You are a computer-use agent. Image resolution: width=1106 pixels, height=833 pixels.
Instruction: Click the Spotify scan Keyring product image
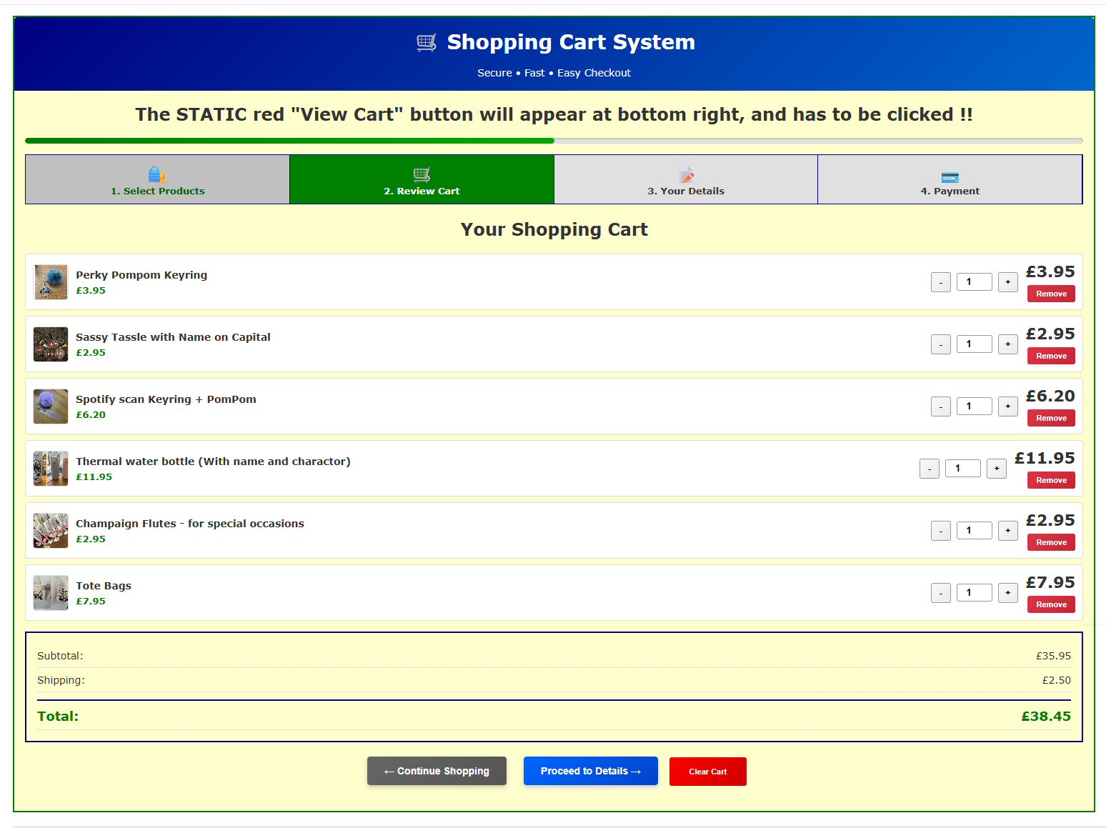point(51,406)
